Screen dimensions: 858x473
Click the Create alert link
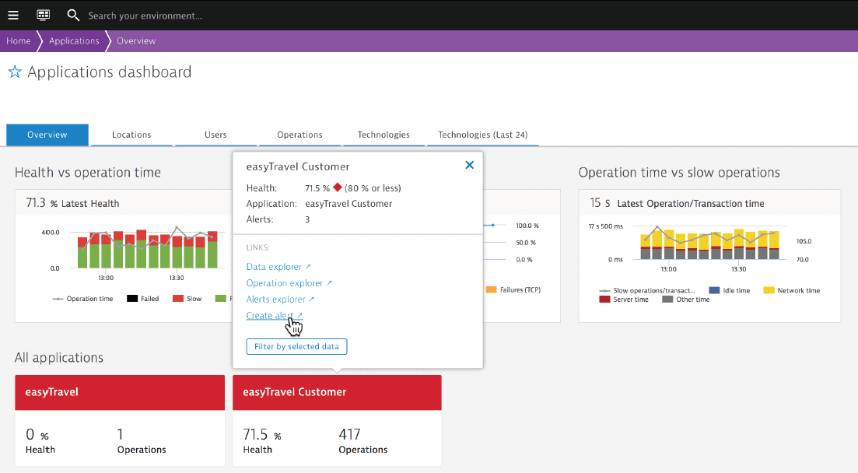274,315
